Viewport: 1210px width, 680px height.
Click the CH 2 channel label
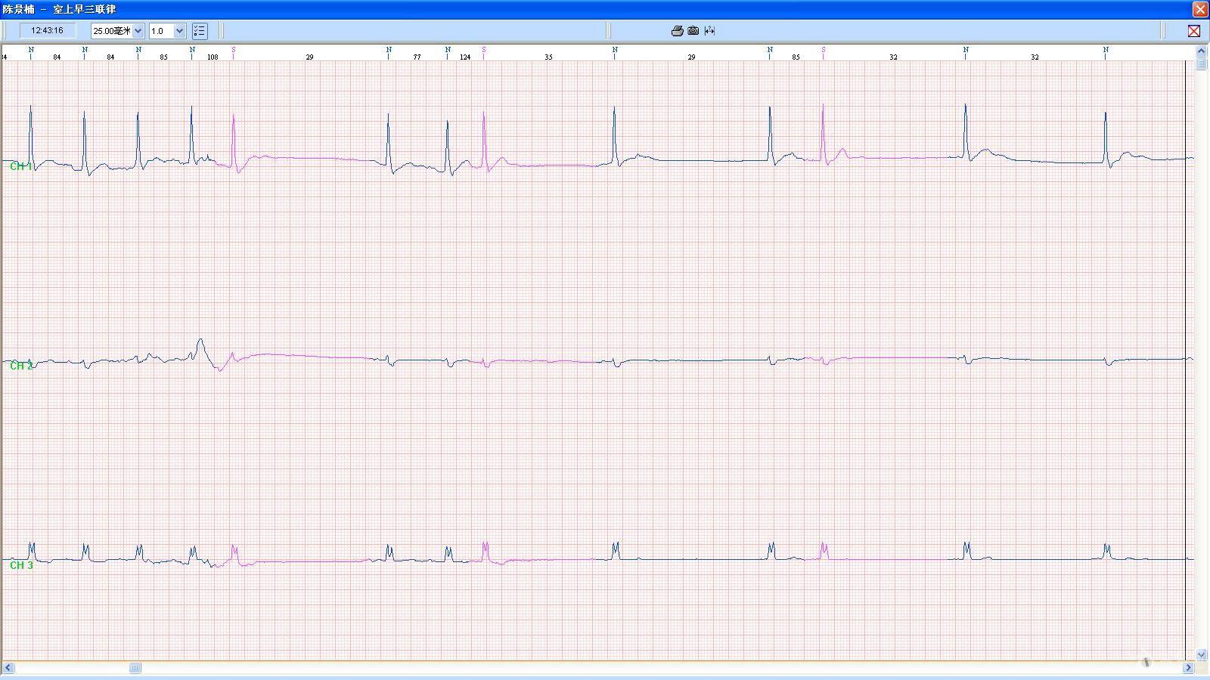21,366
